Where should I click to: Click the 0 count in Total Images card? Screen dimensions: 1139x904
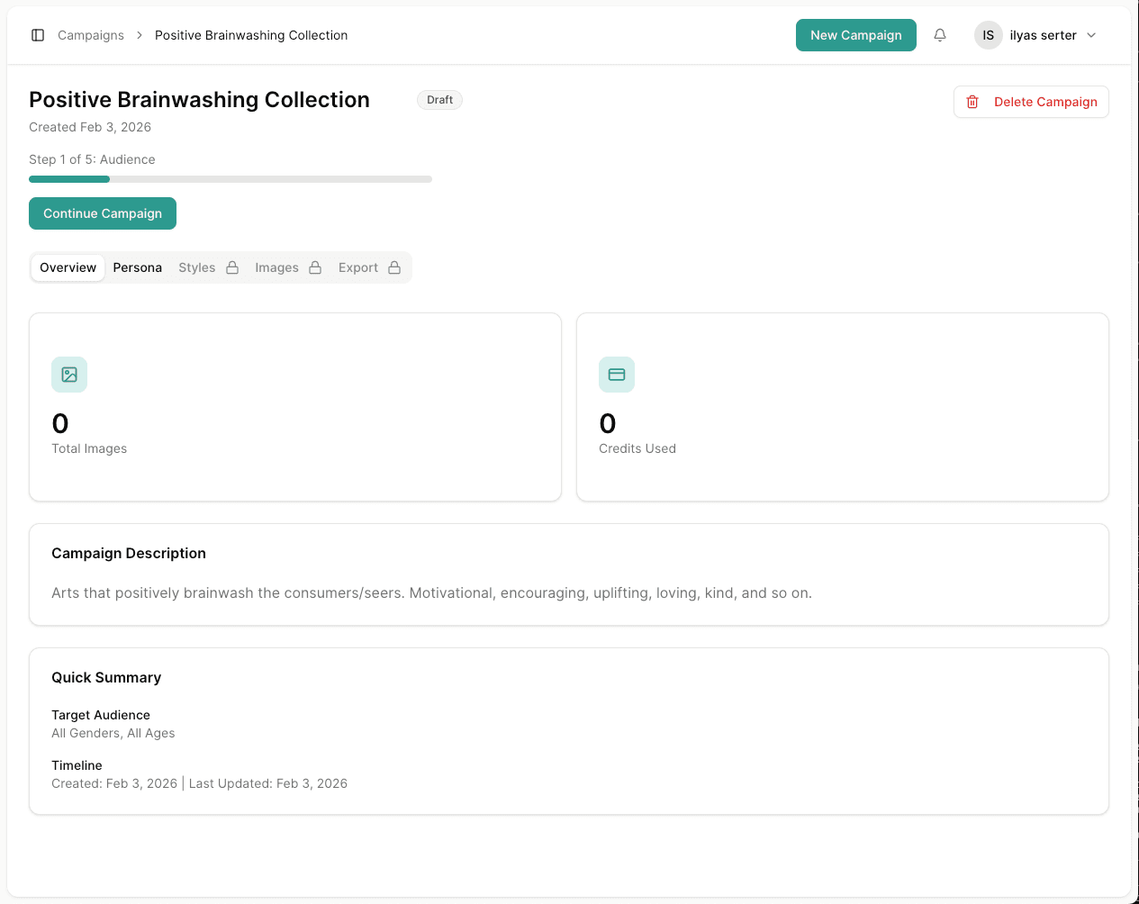click(60, 423)
